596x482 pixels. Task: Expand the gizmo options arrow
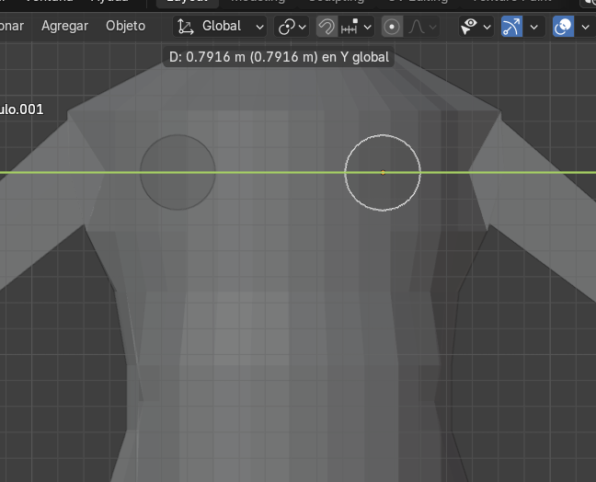[533, 27]
